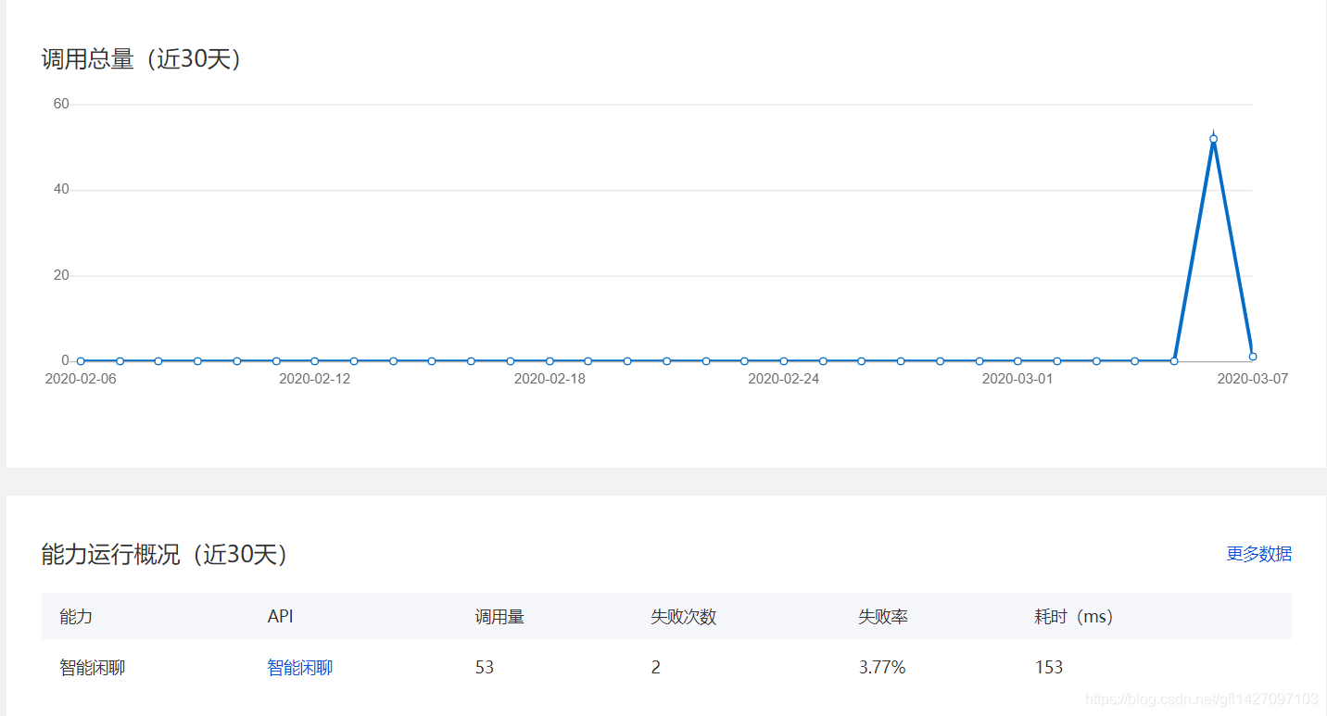Select the latency value 153
The height and width of the screenshot is (716, 1327).
tap(1048, 667)
